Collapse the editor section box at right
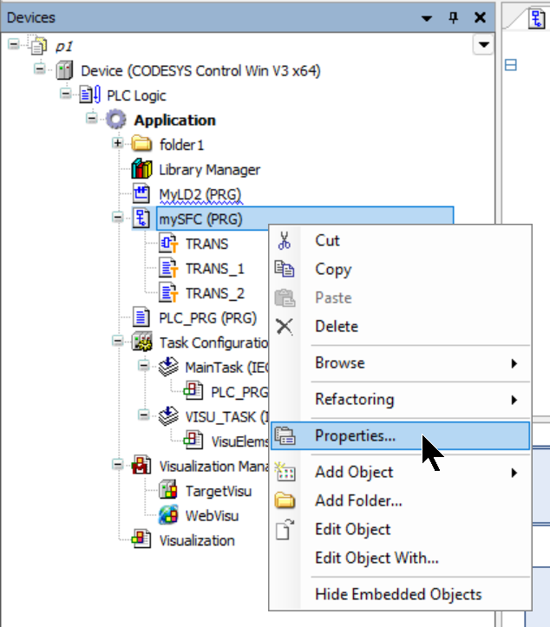Screen dimensions: 550x627 coord(511,65)
